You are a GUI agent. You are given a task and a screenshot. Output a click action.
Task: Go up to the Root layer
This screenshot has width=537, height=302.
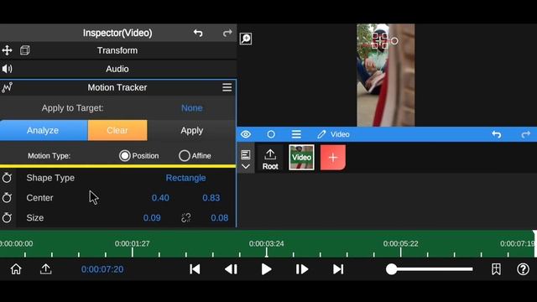(x=270, y=159)
